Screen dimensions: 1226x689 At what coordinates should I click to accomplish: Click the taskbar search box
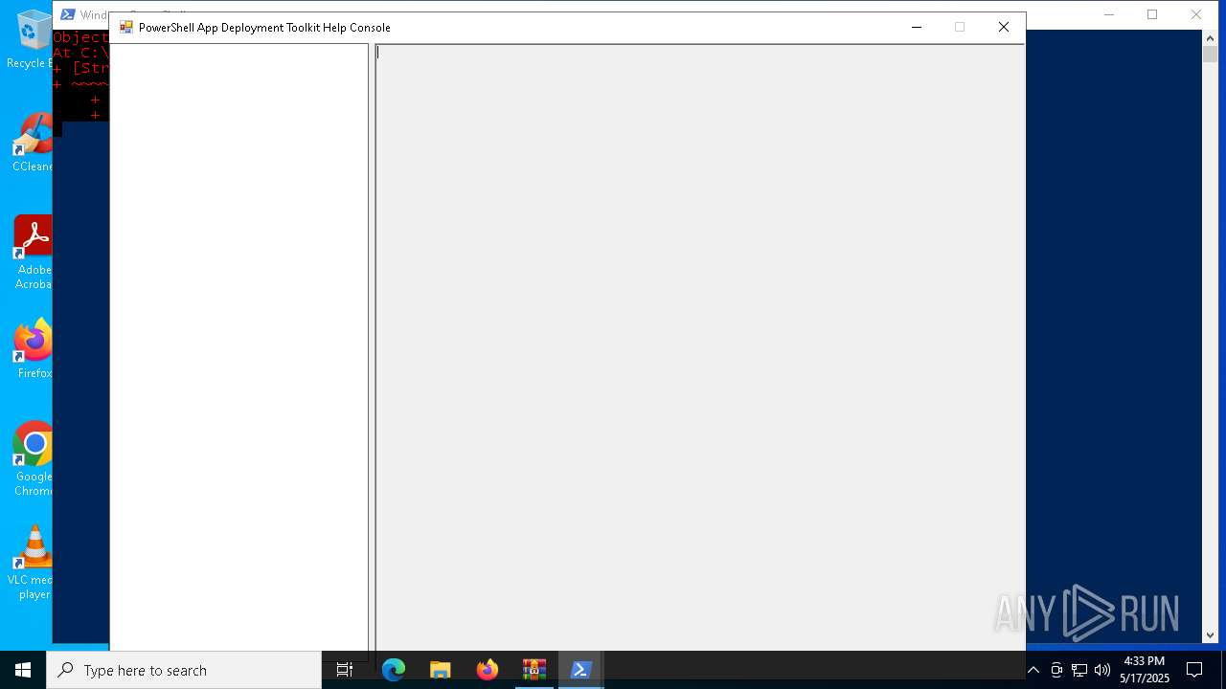pyautogui.click(x=184, y=670)
